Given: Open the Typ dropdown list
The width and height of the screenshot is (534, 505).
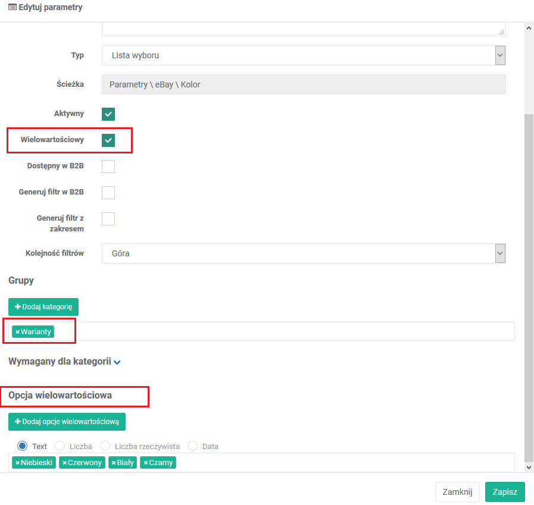Looking at the screenshot, I should (304, 56).
